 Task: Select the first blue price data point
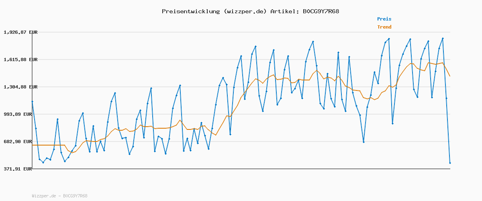[x=32, y=102]
